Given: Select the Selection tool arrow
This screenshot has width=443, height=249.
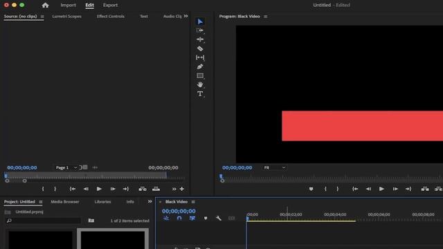Looking at the screenshot, I should coord(200,21).
